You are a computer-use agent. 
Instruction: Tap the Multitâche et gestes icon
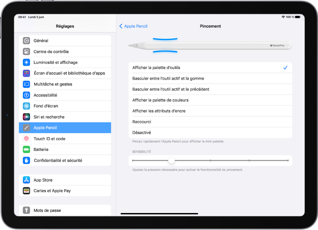point(26,84)
